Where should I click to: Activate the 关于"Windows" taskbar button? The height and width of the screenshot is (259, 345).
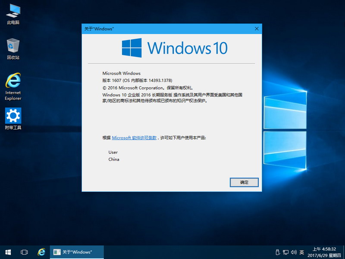(x=77, y=252)
